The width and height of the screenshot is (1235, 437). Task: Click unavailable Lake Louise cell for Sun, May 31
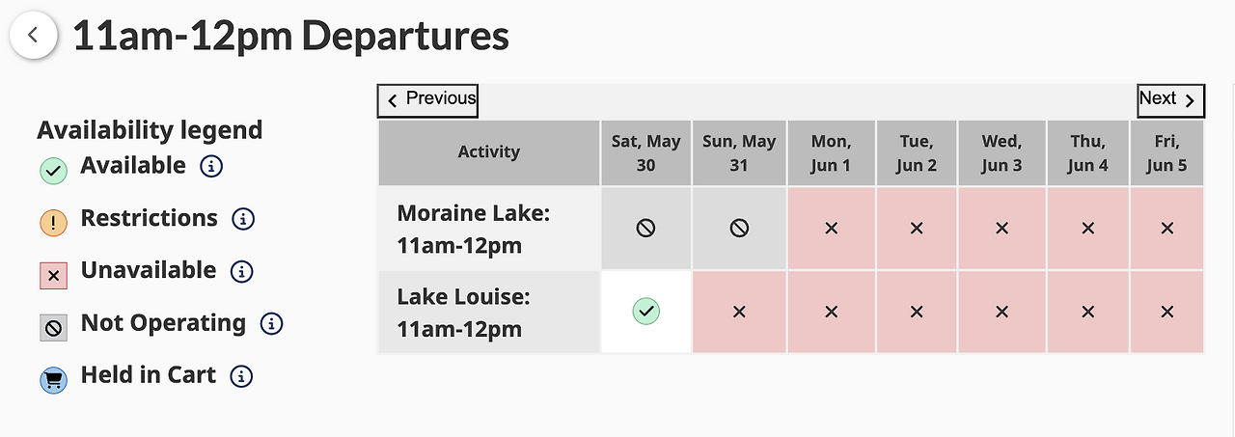739,312
